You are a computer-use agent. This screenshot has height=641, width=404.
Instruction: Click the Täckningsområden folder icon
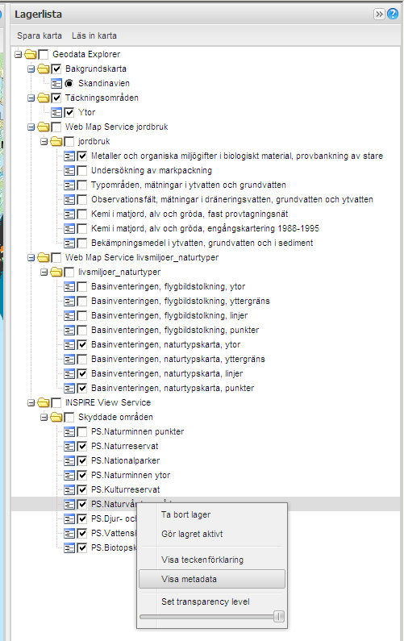tap(44, 98)
